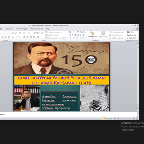The height and width of the screenshot is (144, 144).
Task: Switch to Reading view icon
Action: click(x=109, y=118)
